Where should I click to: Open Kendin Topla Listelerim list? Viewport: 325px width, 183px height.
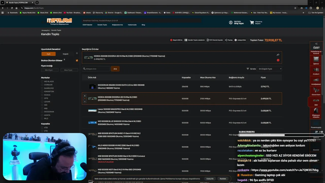(194, 40)
